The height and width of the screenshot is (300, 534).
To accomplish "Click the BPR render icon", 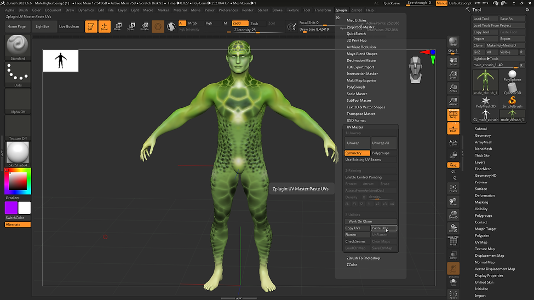I will point(453,42).
